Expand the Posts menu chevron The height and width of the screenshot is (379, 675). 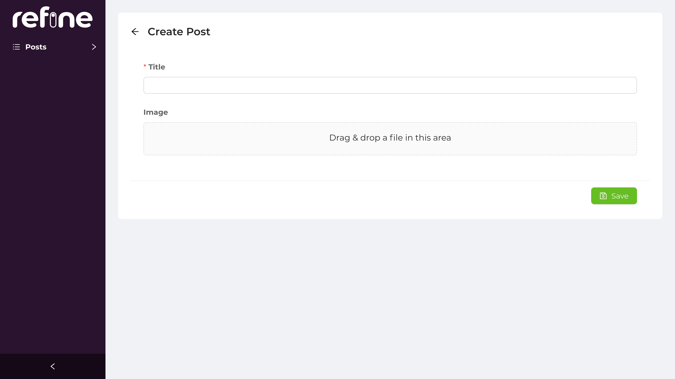94,47
